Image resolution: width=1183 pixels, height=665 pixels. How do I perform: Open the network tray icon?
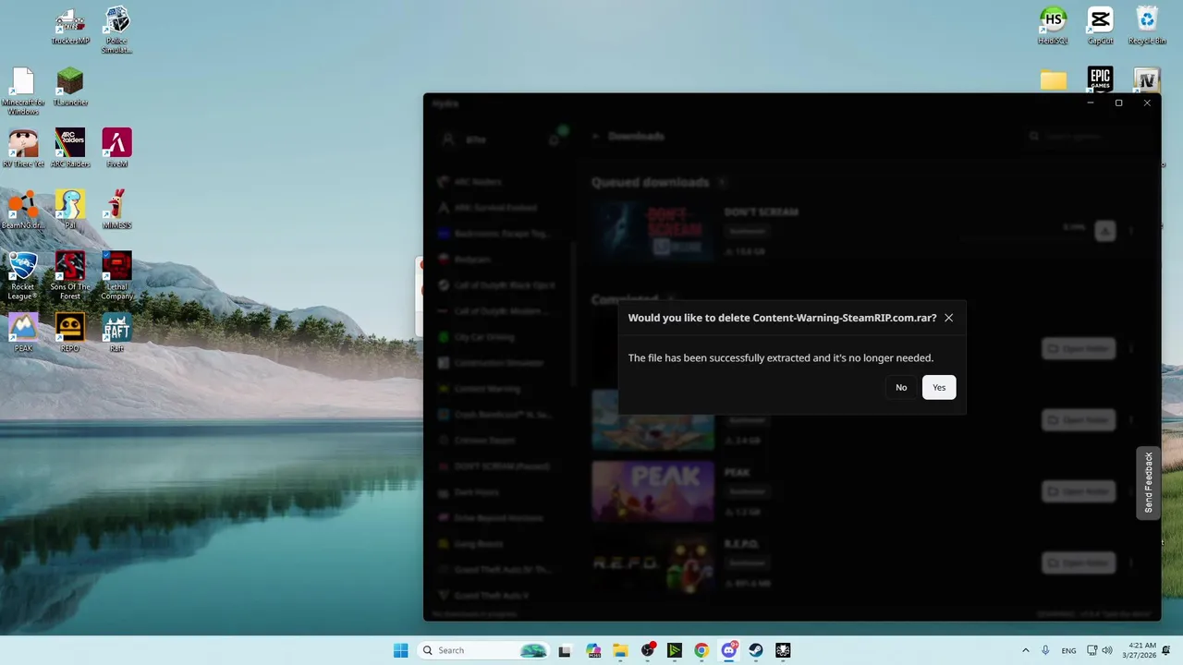[x=1092, y=650]
